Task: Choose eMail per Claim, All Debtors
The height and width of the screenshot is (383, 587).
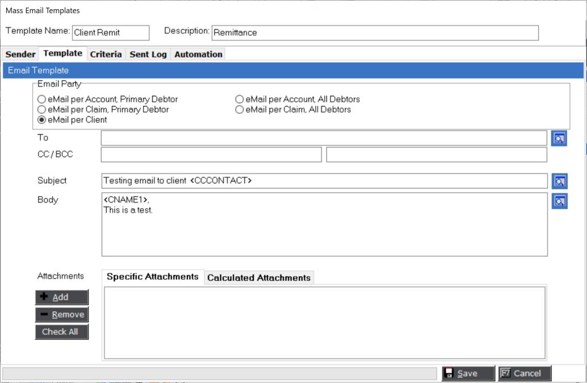Action: tap(240, 110)
